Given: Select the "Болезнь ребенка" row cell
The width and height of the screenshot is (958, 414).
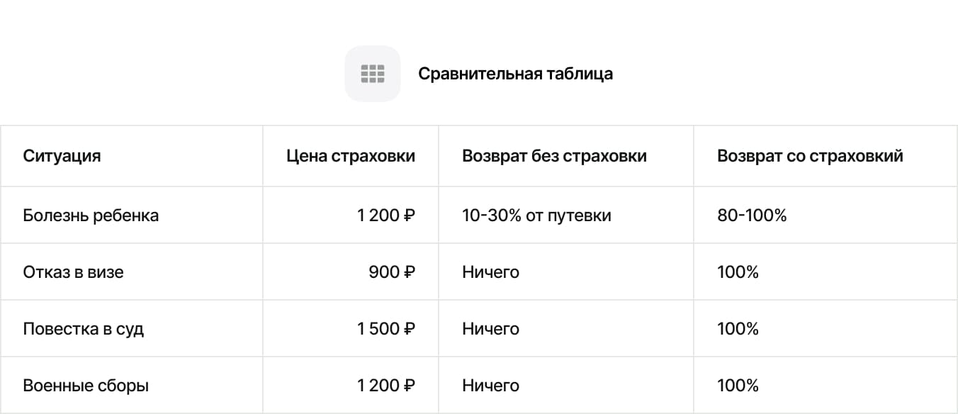Looking at the screenshot, I should click(91, 215).
